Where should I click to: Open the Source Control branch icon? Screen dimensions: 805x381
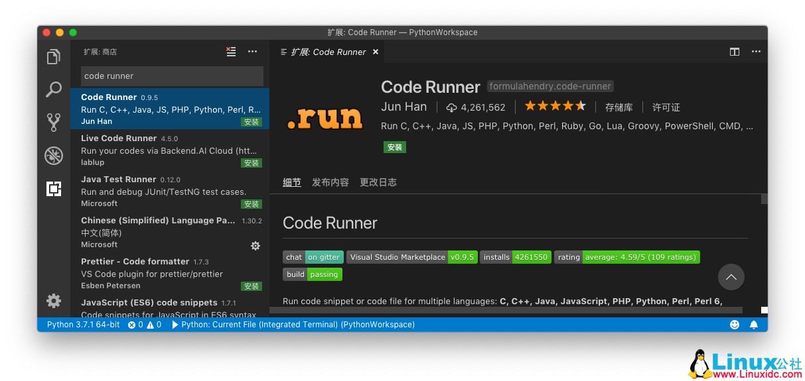(54, 122)
